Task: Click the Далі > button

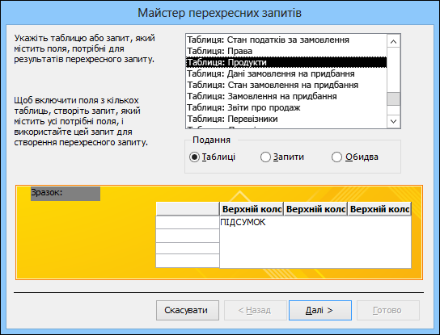Action: click(x=320, y=310)
